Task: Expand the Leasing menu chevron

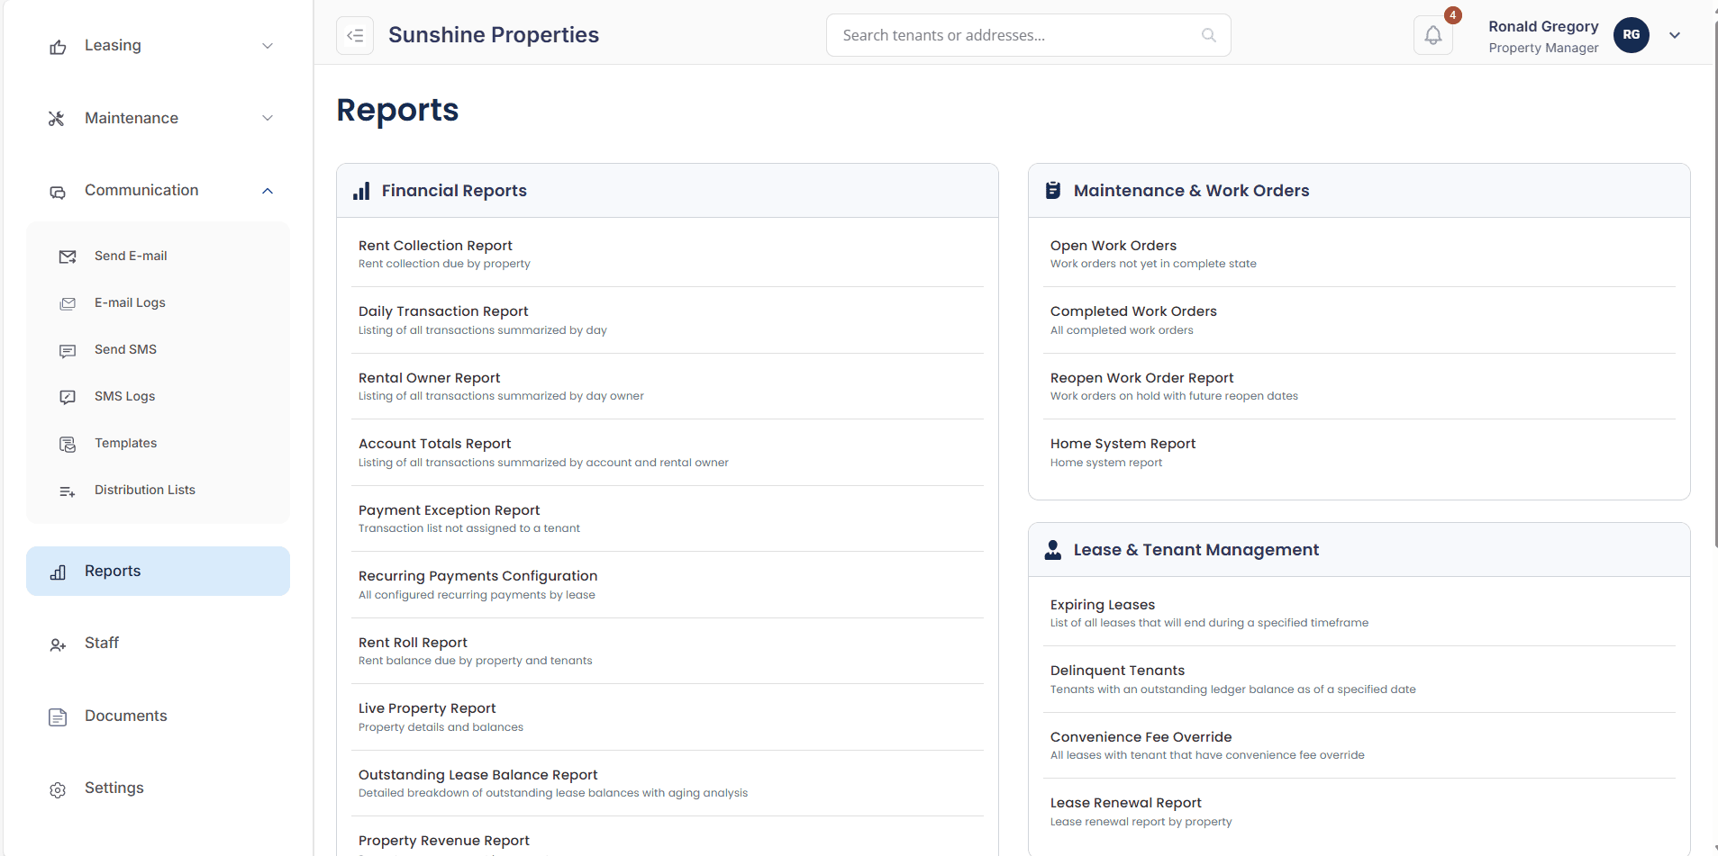Action: 268,46
